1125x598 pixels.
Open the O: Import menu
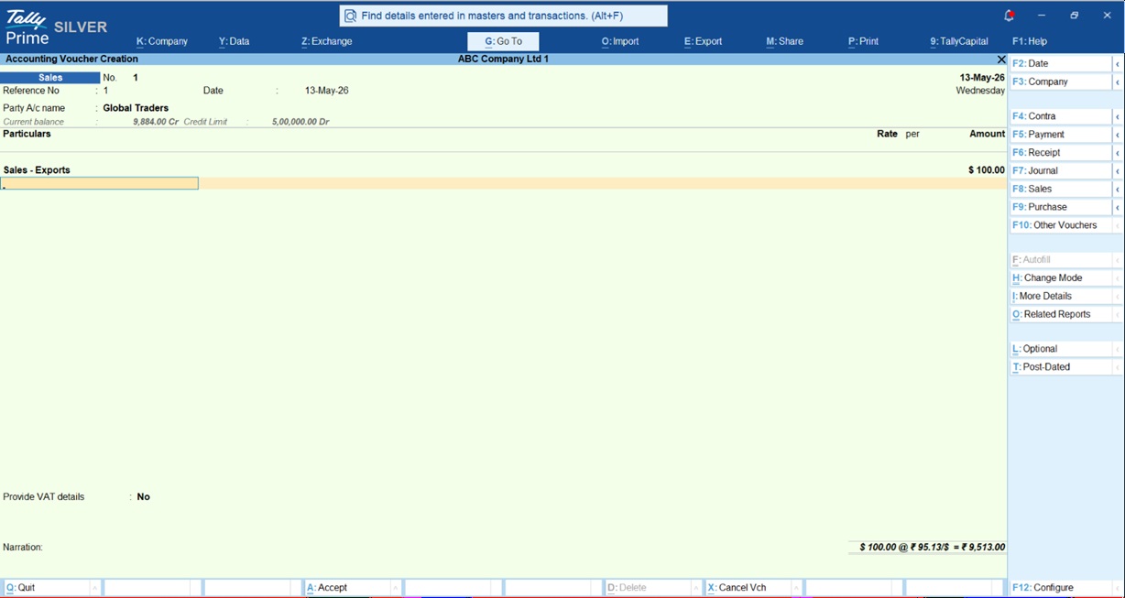coord(620,41)
